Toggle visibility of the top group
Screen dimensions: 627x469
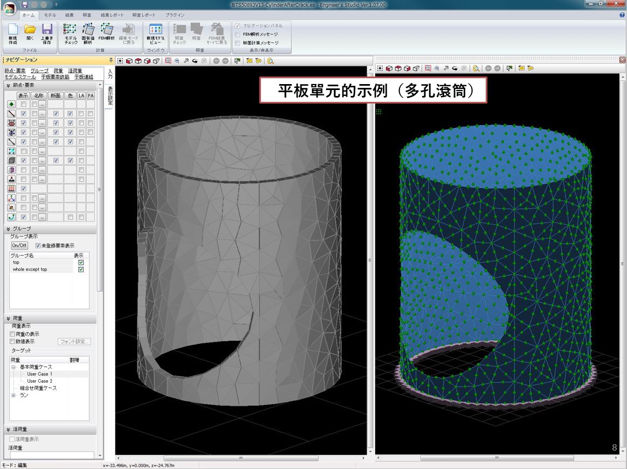[x=81, y=263]
